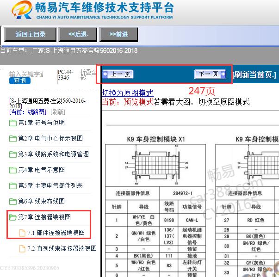This screenshot has width=279, height=277.
Task: Click the connector part number 284972-1
Action: pyautogui.click(x=183, y=193)
